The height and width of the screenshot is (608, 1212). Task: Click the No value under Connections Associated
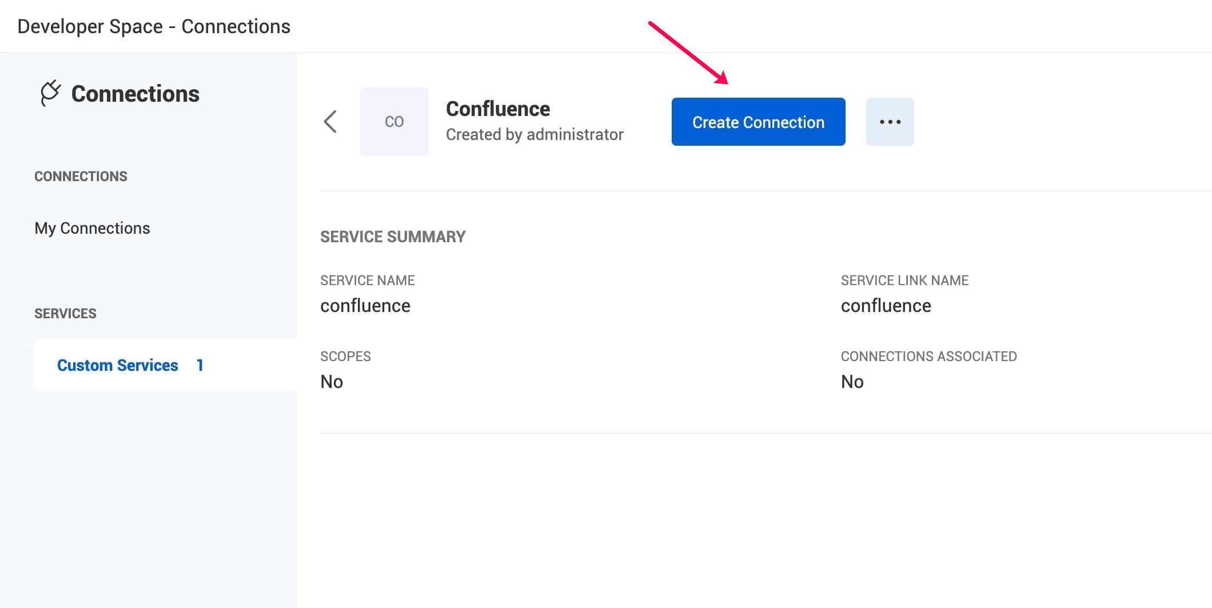tap(852, 382)
